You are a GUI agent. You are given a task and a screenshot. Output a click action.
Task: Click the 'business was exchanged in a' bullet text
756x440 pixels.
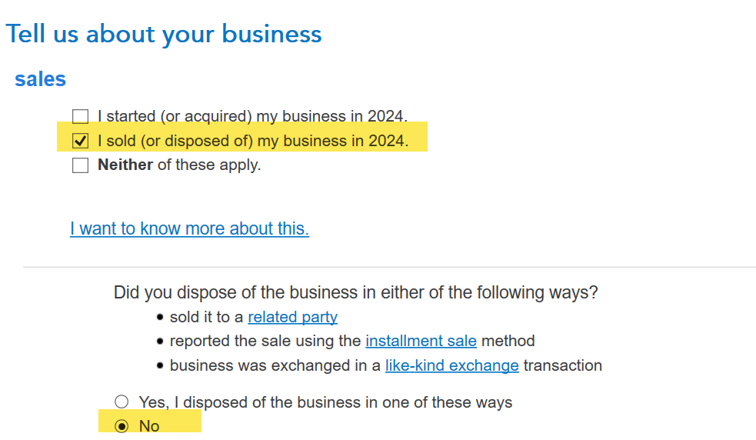275,365
